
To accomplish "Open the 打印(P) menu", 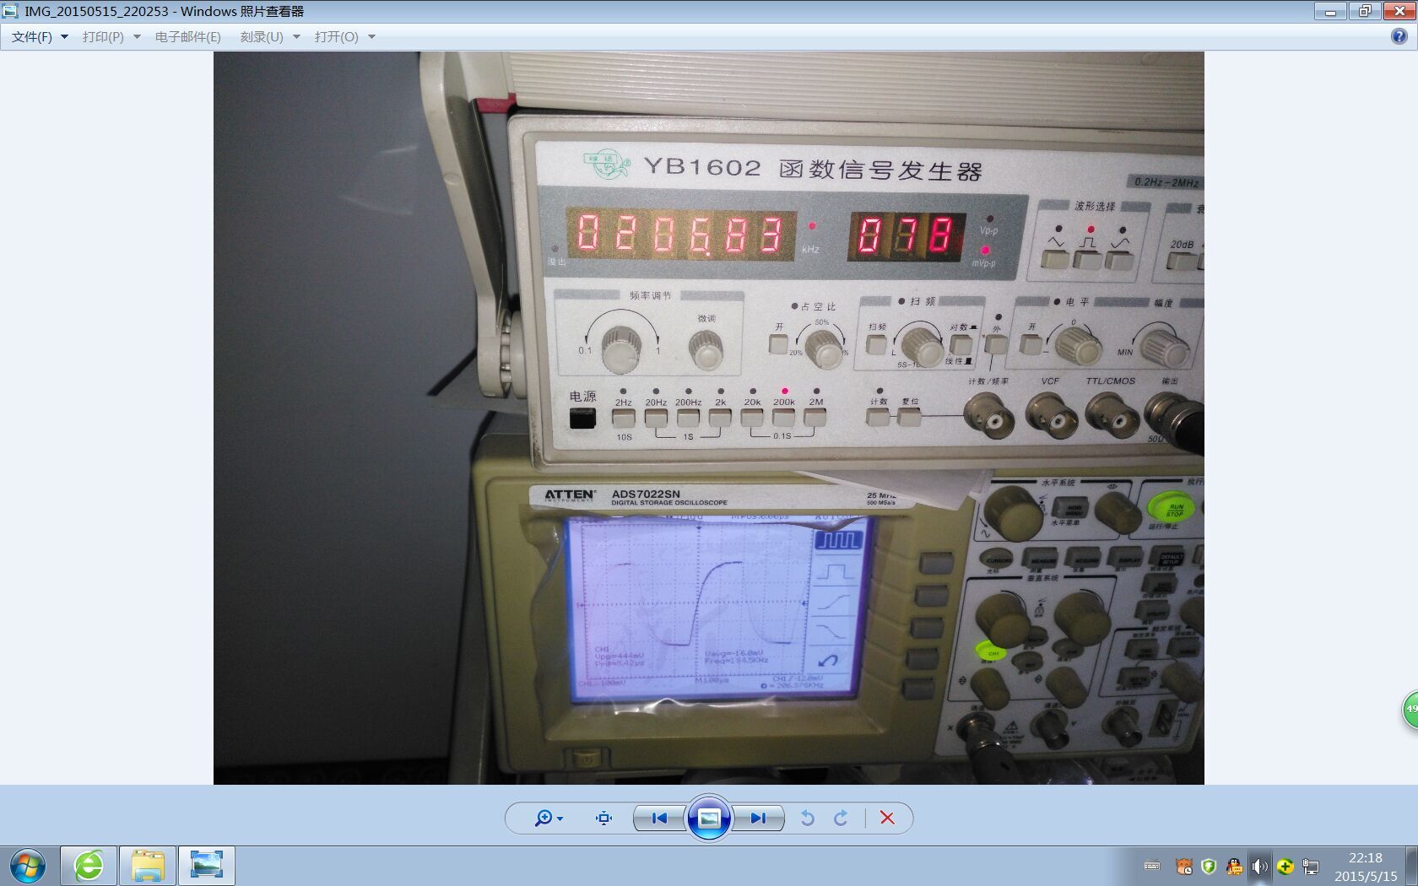I will point(103,37).
